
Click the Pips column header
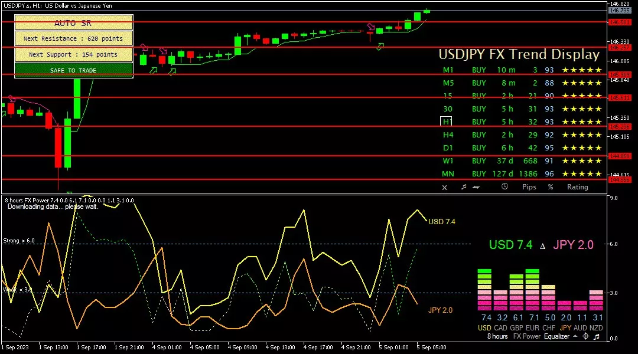529,187
